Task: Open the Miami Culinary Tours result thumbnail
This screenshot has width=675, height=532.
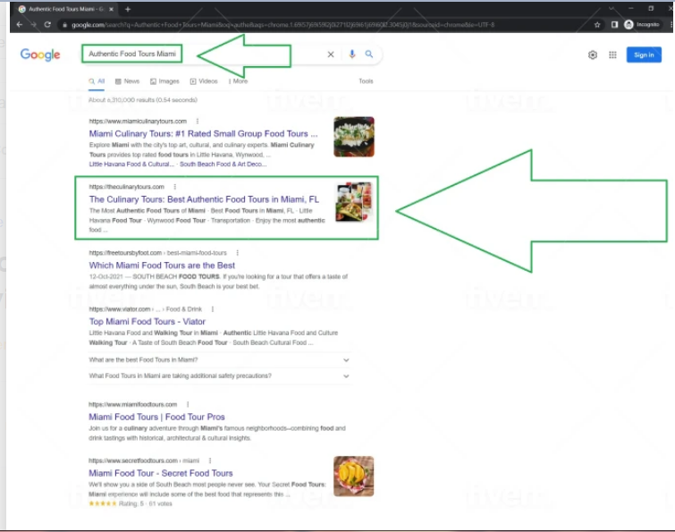Action: (x=354, y=137)
